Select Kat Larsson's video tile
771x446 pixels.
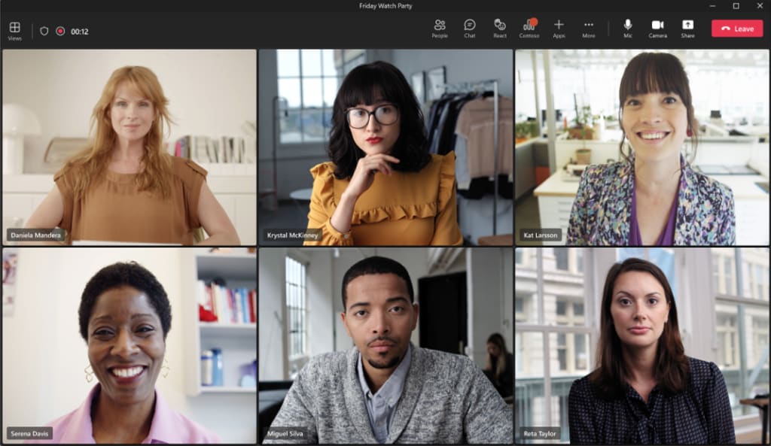coord(642,147)
